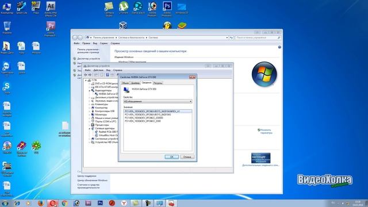Screen dimensions: 368x207
Task: Open Google Chrome from the taskbar
Action: pos(65,203)
